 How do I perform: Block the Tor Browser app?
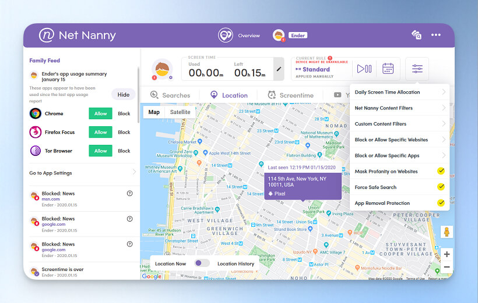[124, 151]
